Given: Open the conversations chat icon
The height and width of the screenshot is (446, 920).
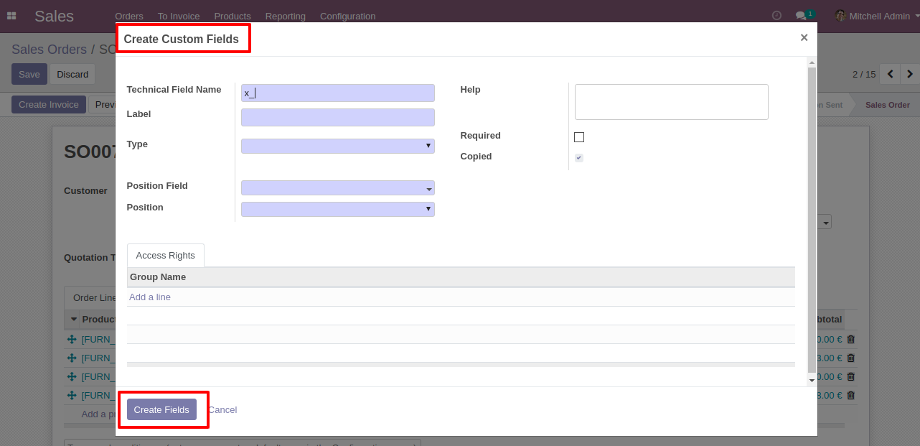Looking at the screenshot, I should click(x=801, y=16).
